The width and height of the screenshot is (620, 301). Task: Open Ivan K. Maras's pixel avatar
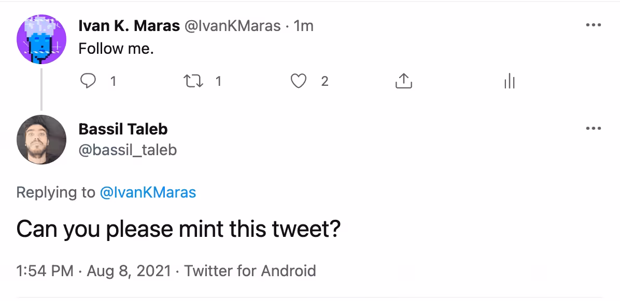pyautogui.click(x=41, y=39)
